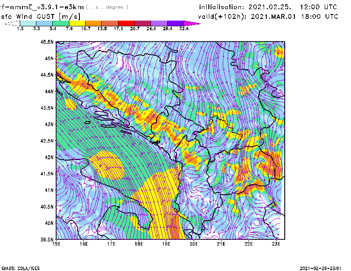
Task: Click the 42N latitude label
Action: coord(49,157)
